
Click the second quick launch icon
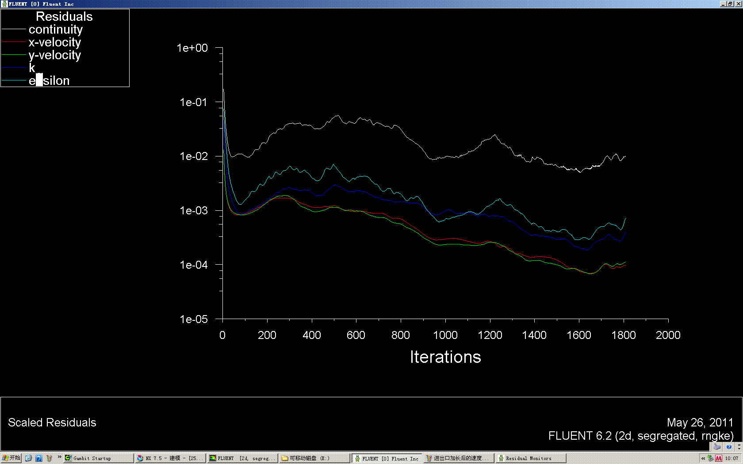point(39,458)
